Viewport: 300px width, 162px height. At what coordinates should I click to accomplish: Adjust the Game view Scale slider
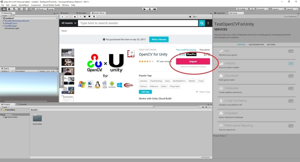pyautogui.click(x=48, y=71)
